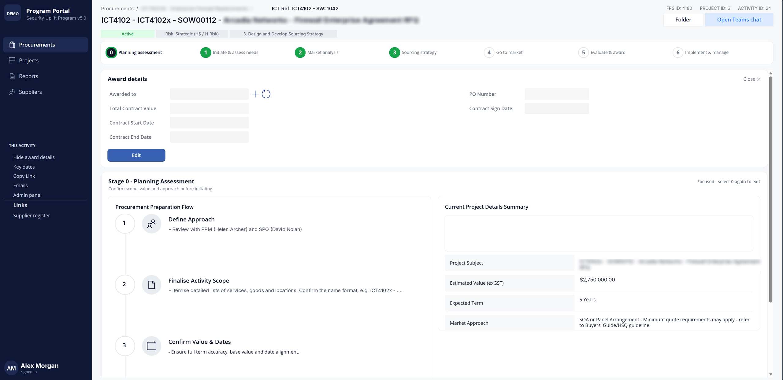Click the Market Approach label cell
The width and height of the screenshot is (783, 380).
510,323
